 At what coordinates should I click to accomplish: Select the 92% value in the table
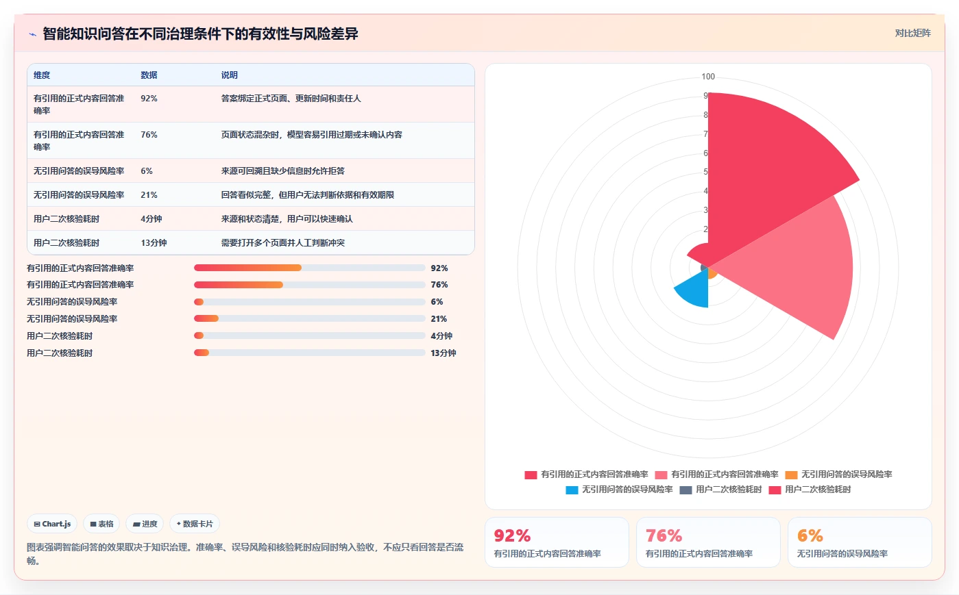coord(149,99)
